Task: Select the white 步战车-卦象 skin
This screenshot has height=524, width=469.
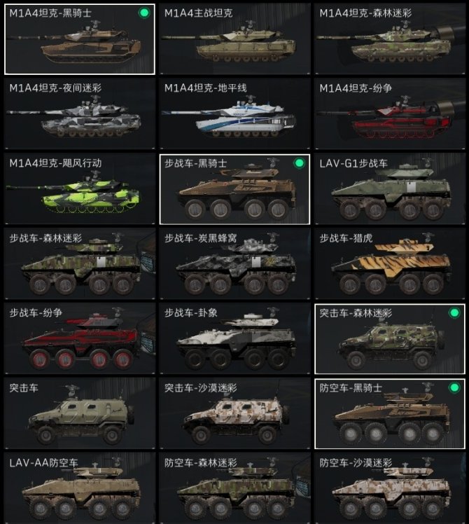Action: 234,338
